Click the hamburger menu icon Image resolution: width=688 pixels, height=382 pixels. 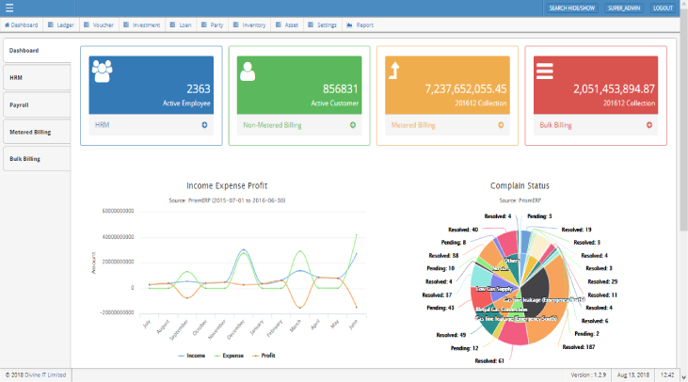click(x=8, y=8)
